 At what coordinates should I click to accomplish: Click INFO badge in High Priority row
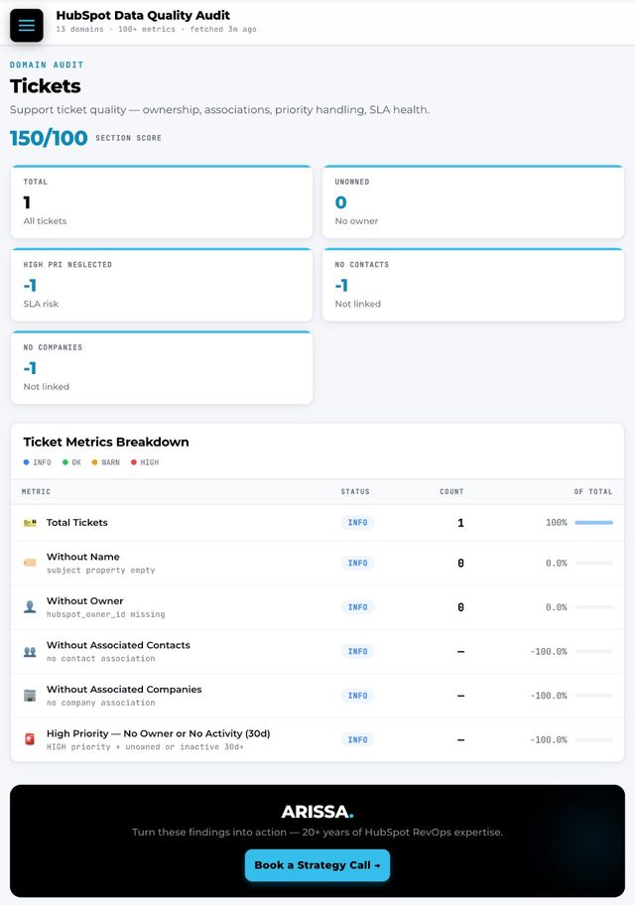tap(357, 739)
